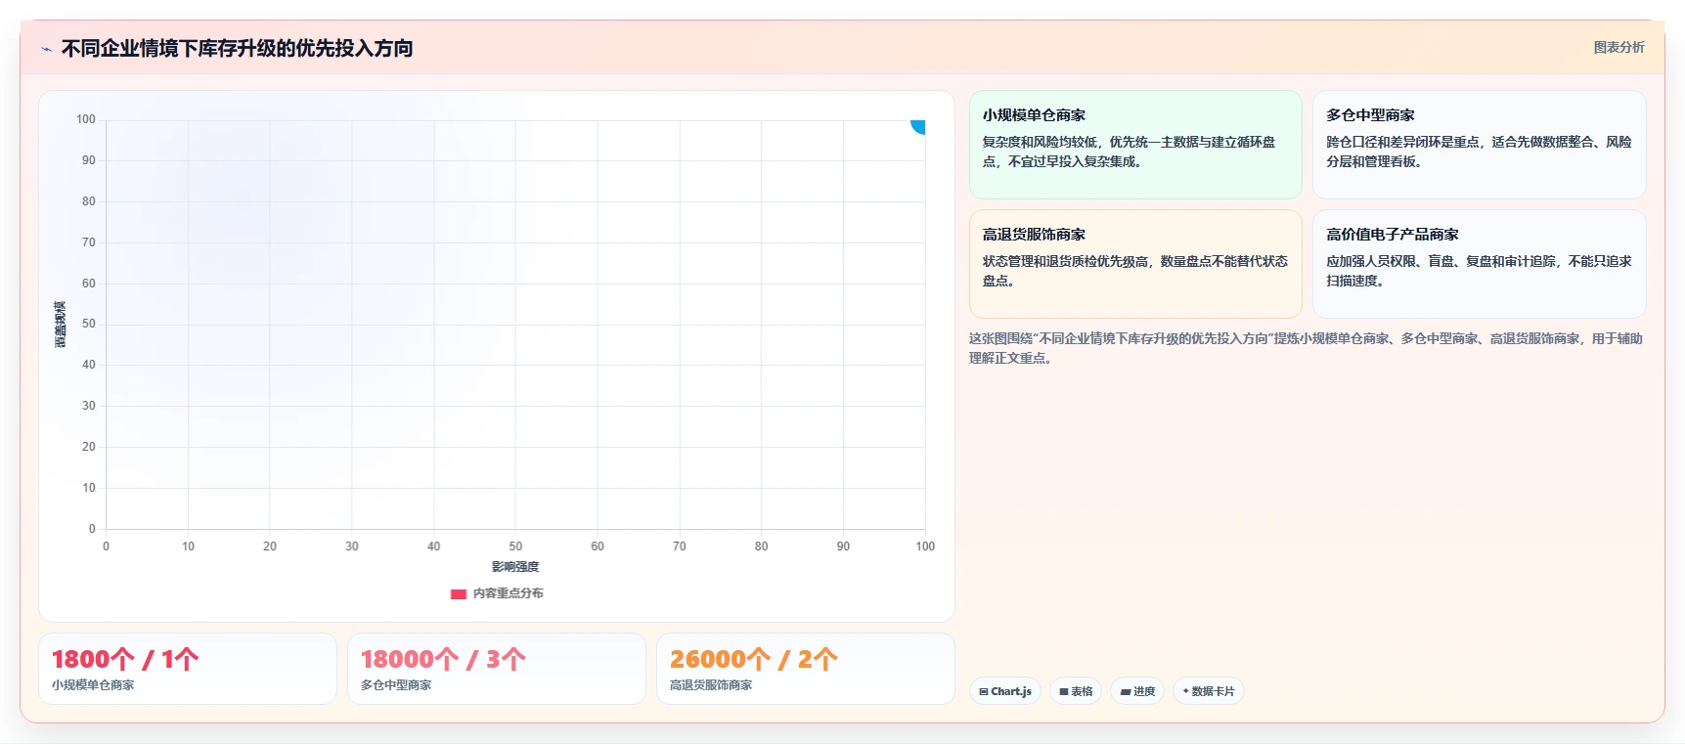
Task: Click the 高退货服饰商家 label under 26000个
Action: [711, 685]
